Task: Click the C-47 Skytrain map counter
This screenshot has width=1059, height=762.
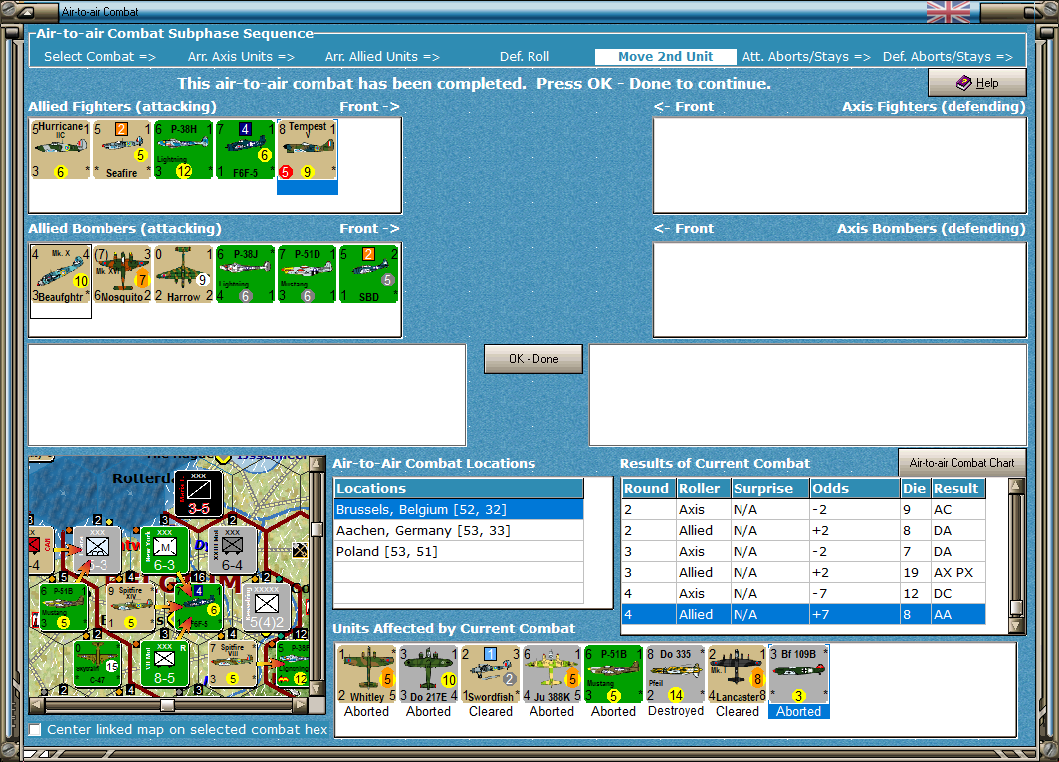Action: 98,665
